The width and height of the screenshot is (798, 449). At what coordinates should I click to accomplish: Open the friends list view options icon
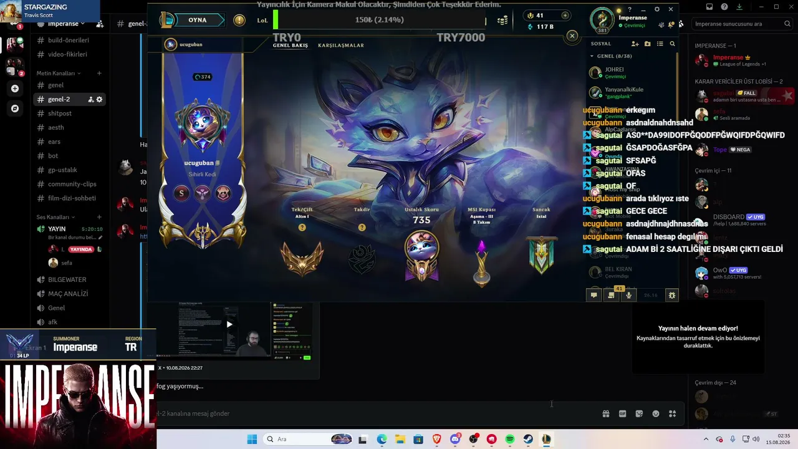(660, 44)
